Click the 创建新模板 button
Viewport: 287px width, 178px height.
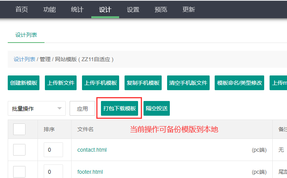pos(24,83)
